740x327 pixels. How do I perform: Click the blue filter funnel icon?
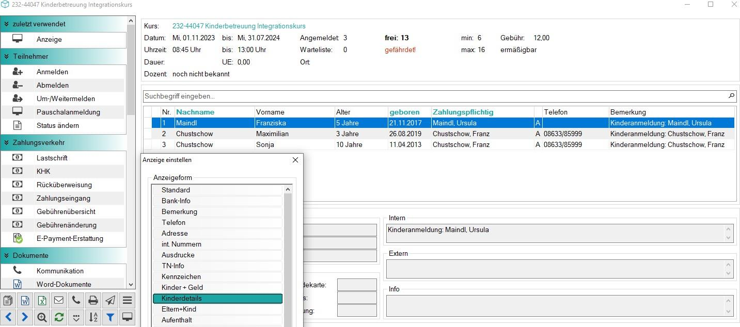point(110,318)
